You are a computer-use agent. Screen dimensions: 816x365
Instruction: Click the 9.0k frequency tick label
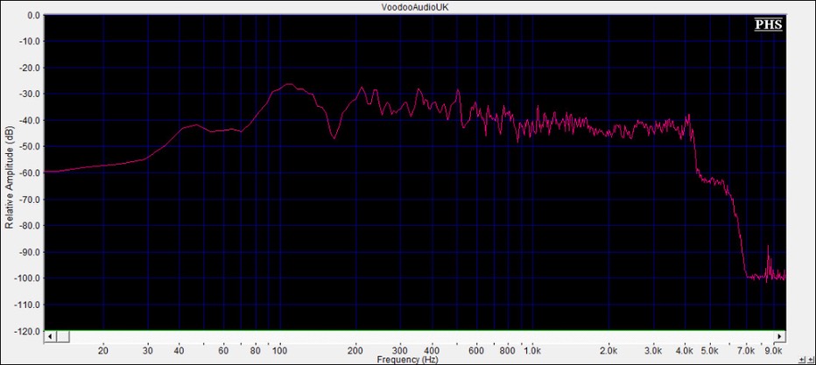[774, 351]
